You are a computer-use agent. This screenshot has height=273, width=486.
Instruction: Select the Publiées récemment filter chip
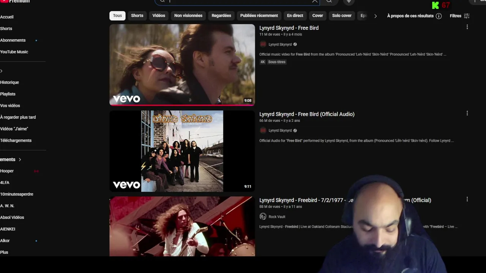pos(259,16)
